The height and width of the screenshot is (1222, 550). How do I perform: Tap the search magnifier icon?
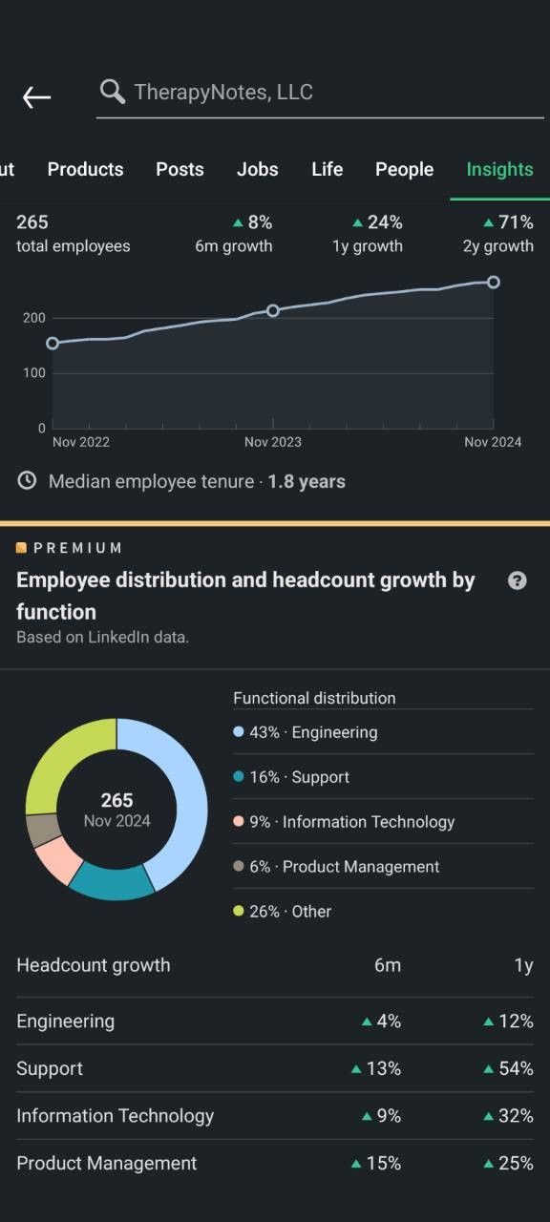113,92
